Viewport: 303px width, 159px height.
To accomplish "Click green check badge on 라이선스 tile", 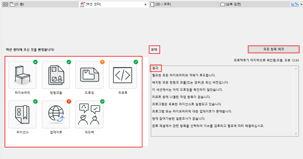I will [35, 101].
